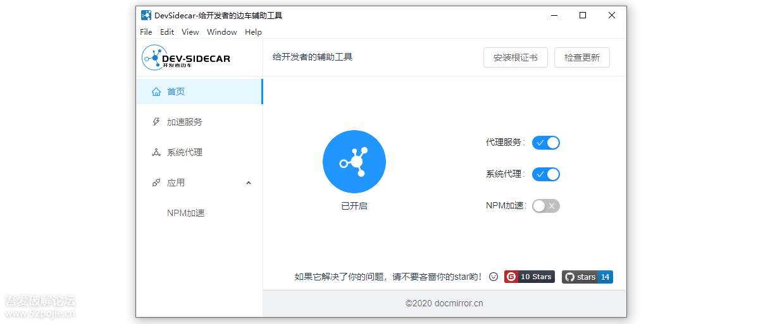Click the 检查更新 button
758x324 pixels.
click(x=582, y=57)
